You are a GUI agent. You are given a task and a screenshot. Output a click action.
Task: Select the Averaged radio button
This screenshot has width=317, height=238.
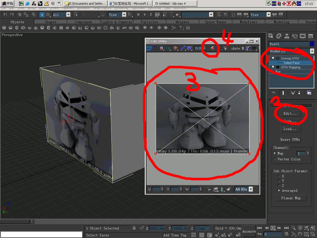tap(279, 190)
